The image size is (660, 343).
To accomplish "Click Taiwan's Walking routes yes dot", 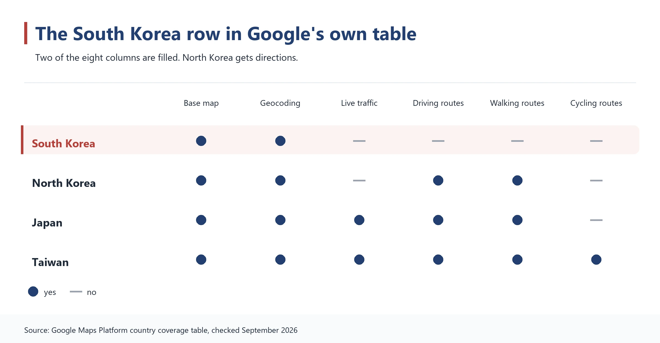I will (x=517, y=260).
